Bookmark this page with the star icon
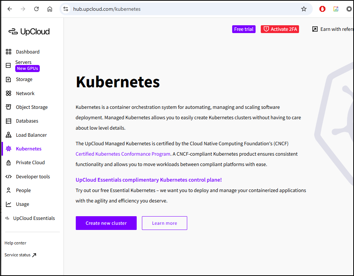The image size is (354, 276). coord(304,9)
